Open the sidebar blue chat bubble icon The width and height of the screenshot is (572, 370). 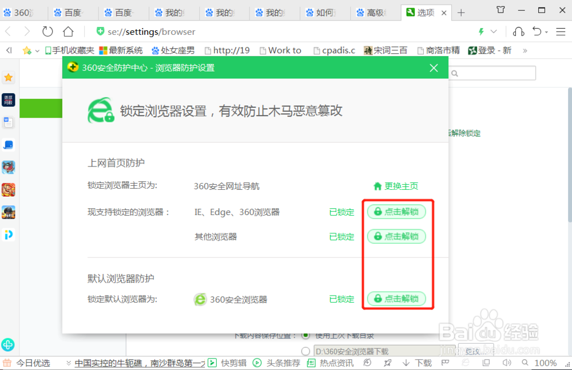pyautogui.click(x=9, y=145)
